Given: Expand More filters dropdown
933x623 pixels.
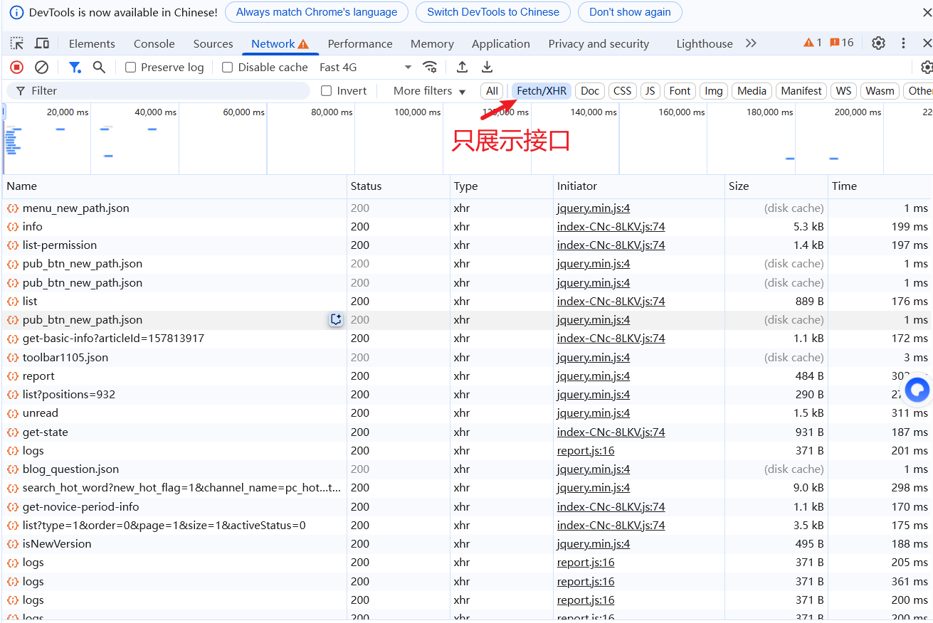Looking at the screenshot, I should [429, 91].
